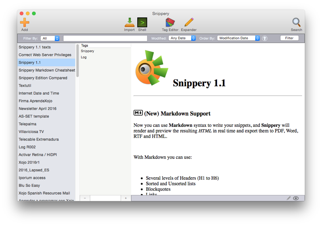The image size is (322, 226).
Task: Click 'Several levels of Headers' bullet
Action: click(x=182, y=178)
